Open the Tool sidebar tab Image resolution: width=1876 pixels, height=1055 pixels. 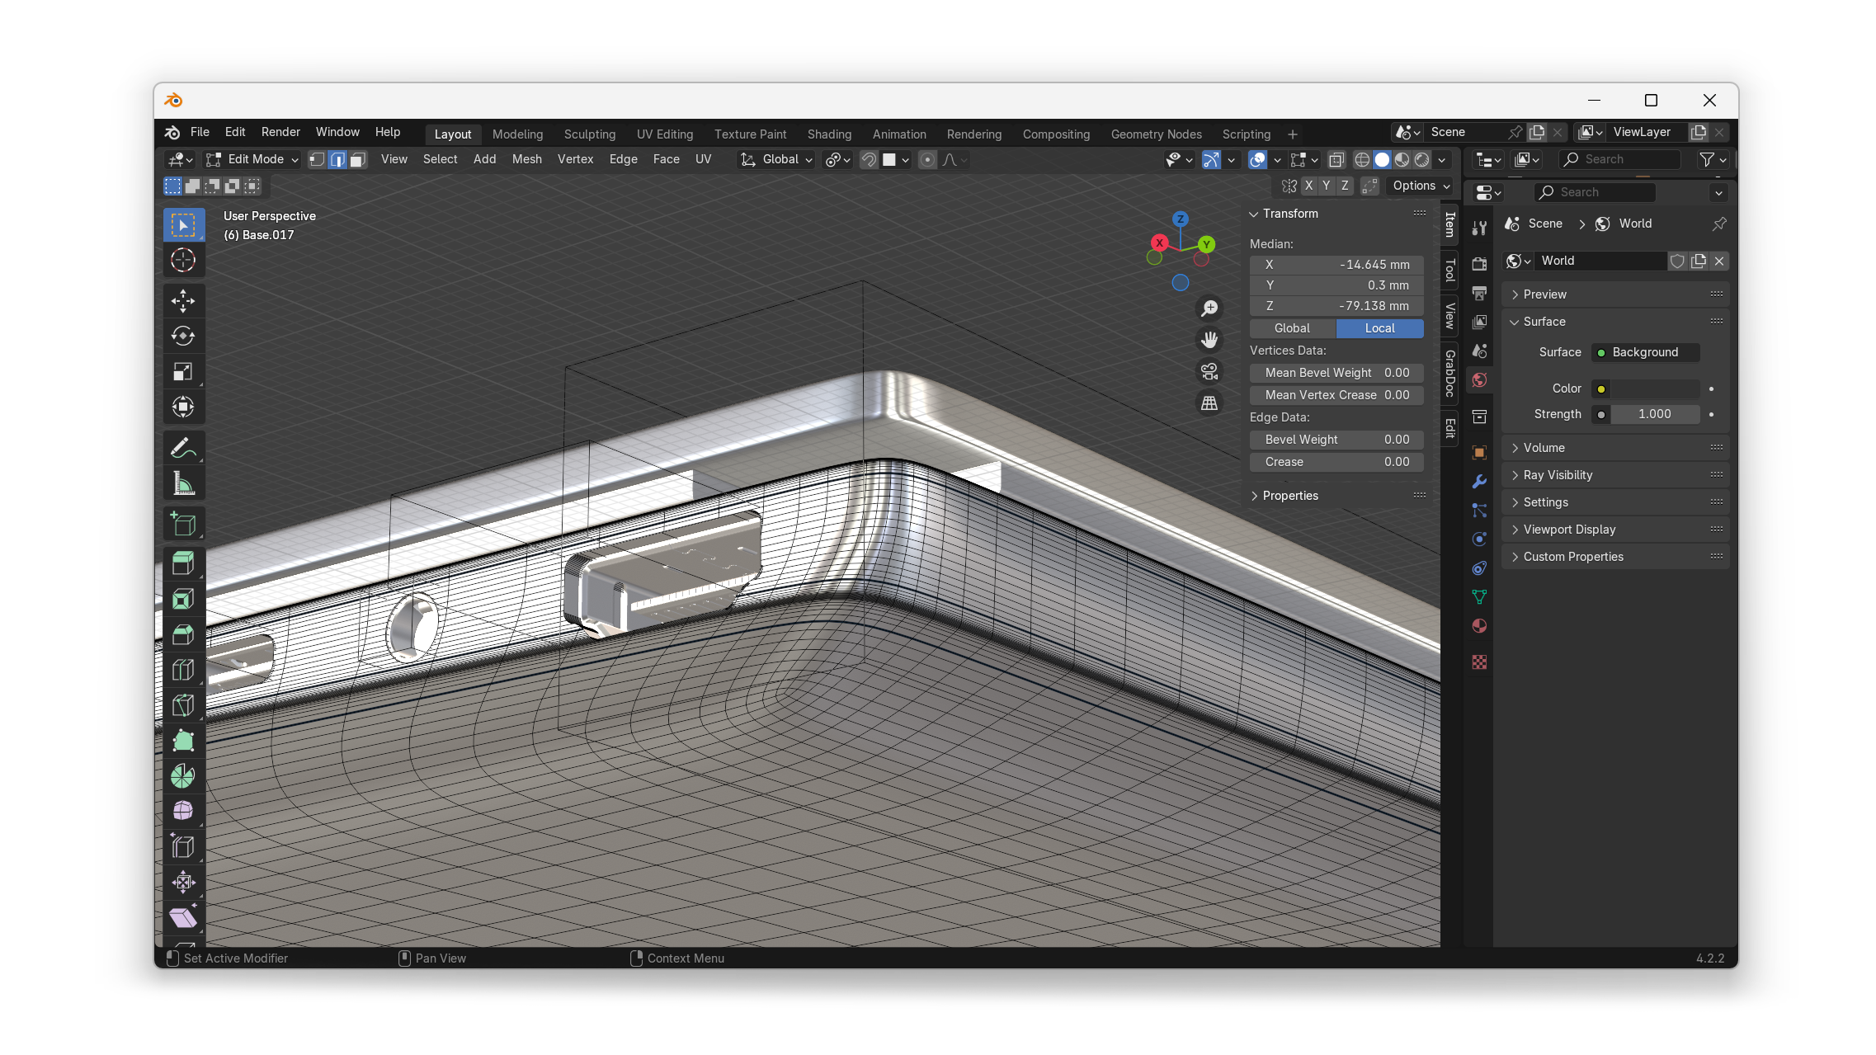coord(1449,271)
